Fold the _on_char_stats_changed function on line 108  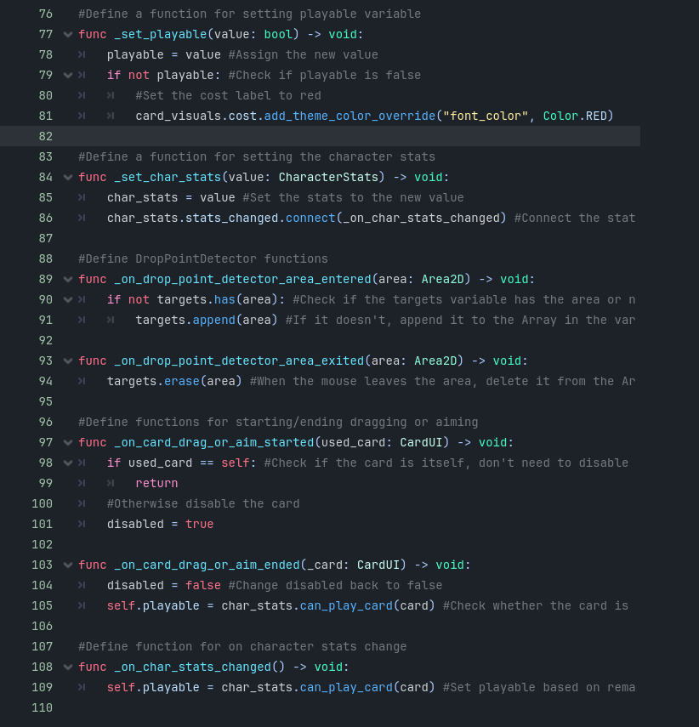point(68,667)
